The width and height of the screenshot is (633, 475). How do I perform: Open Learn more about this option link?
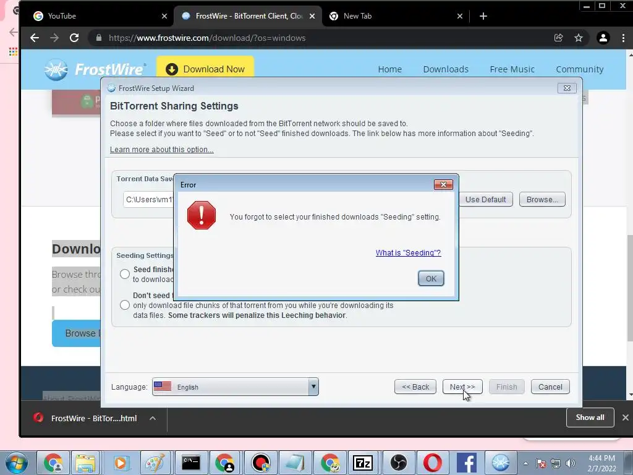click(x=161, y=150)
